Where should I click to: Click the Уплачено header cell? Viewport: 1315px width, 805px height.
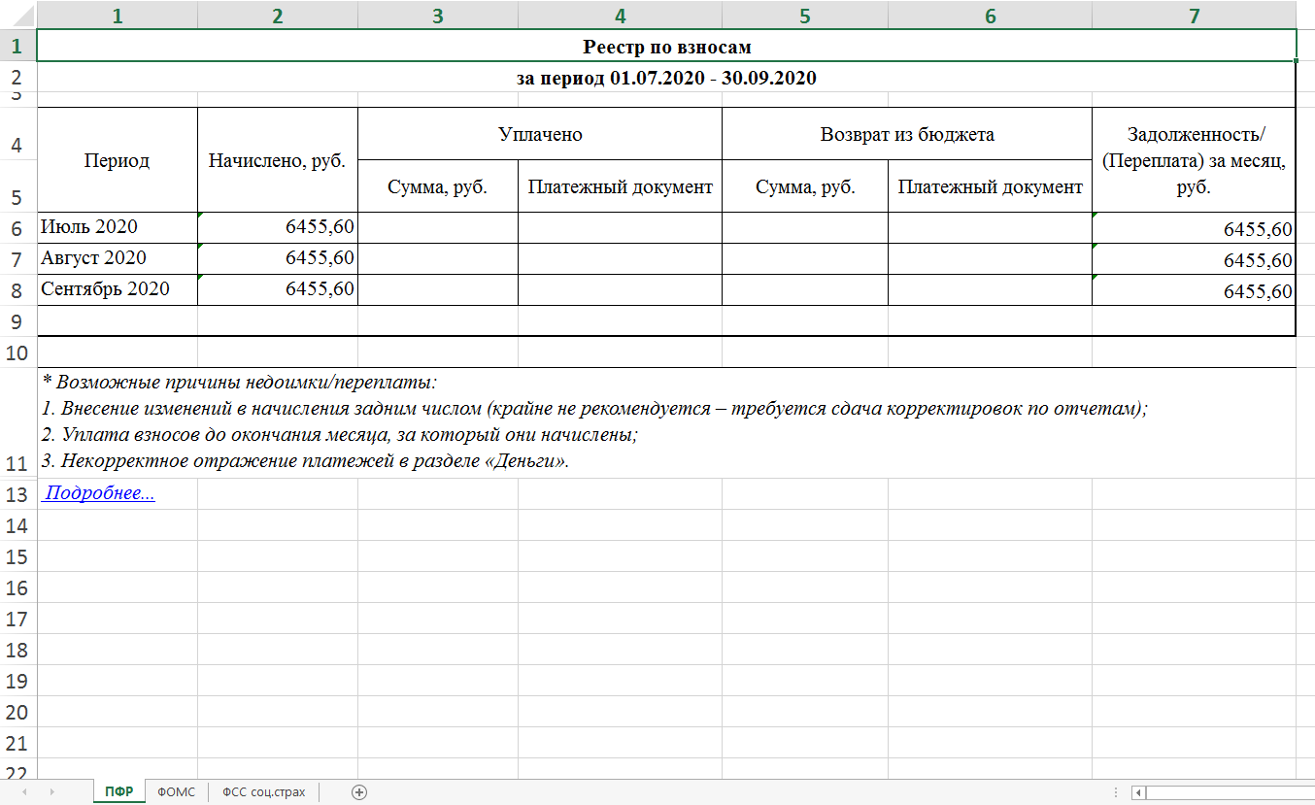tap(540, 134)
